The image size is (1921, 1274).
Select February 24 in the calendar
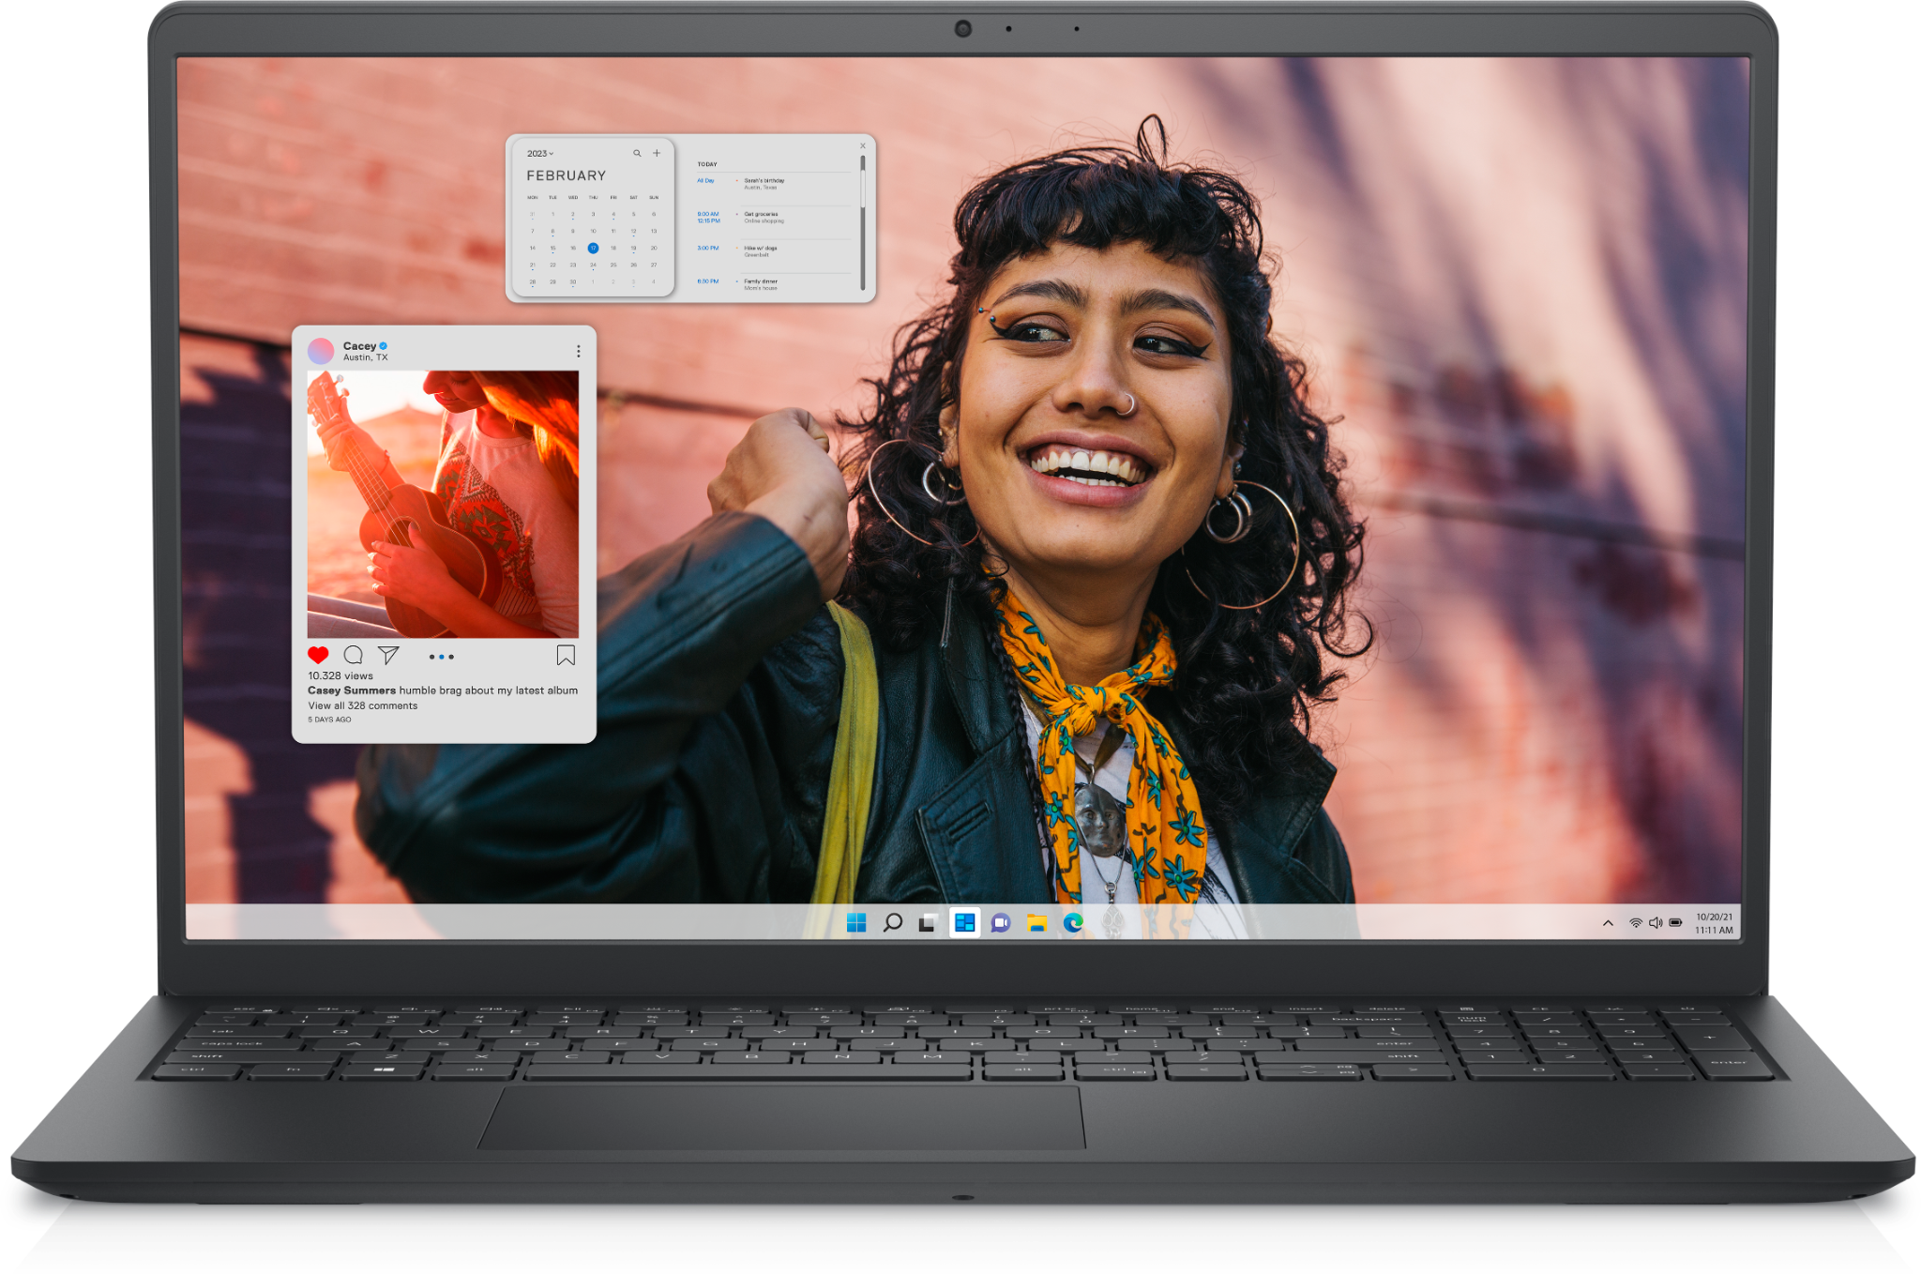pos(593,265)
